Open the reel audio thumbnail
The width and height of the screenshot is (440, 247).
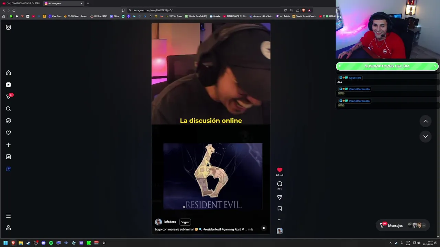click(x=279, y=231)
